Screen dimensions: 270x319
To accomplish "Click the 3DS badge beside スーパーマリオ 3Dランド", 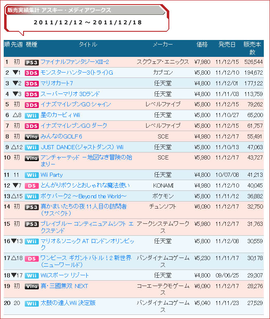I will (32, 94).
